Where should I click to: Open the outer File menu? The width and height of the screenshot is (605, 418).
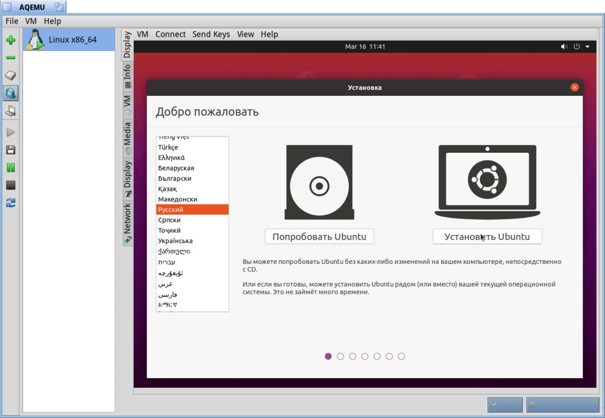(x=12, y=21)
